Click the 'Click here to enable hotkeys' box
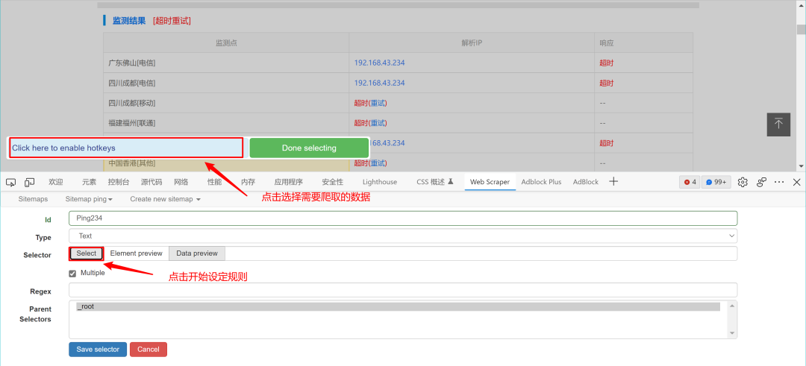Image resolution: width=806 pixels, height=366 pixels. point(125,148)
